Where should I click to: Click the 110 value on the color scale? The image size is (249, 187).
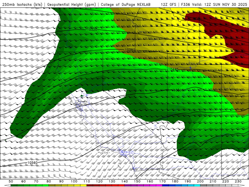pyautogui.click(x=87, y=181)
